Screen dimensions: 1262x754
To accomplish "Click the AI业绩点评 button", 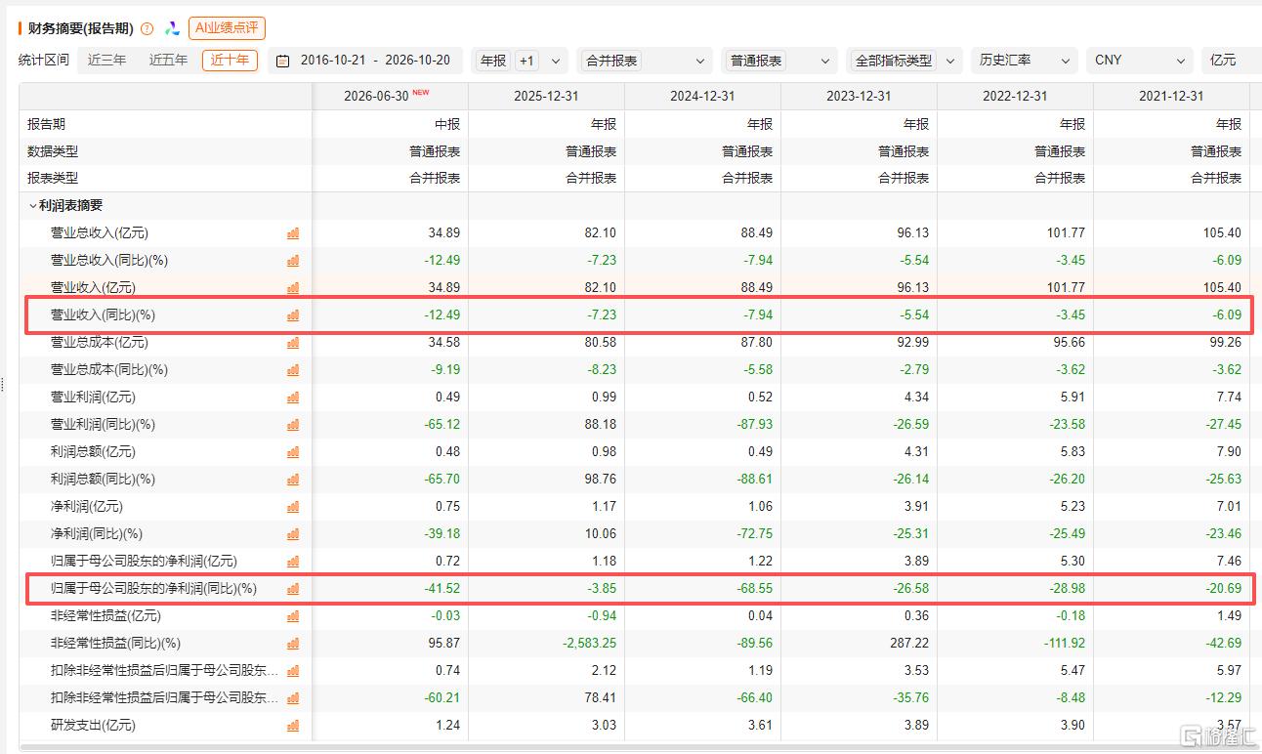I will (227, 29).
